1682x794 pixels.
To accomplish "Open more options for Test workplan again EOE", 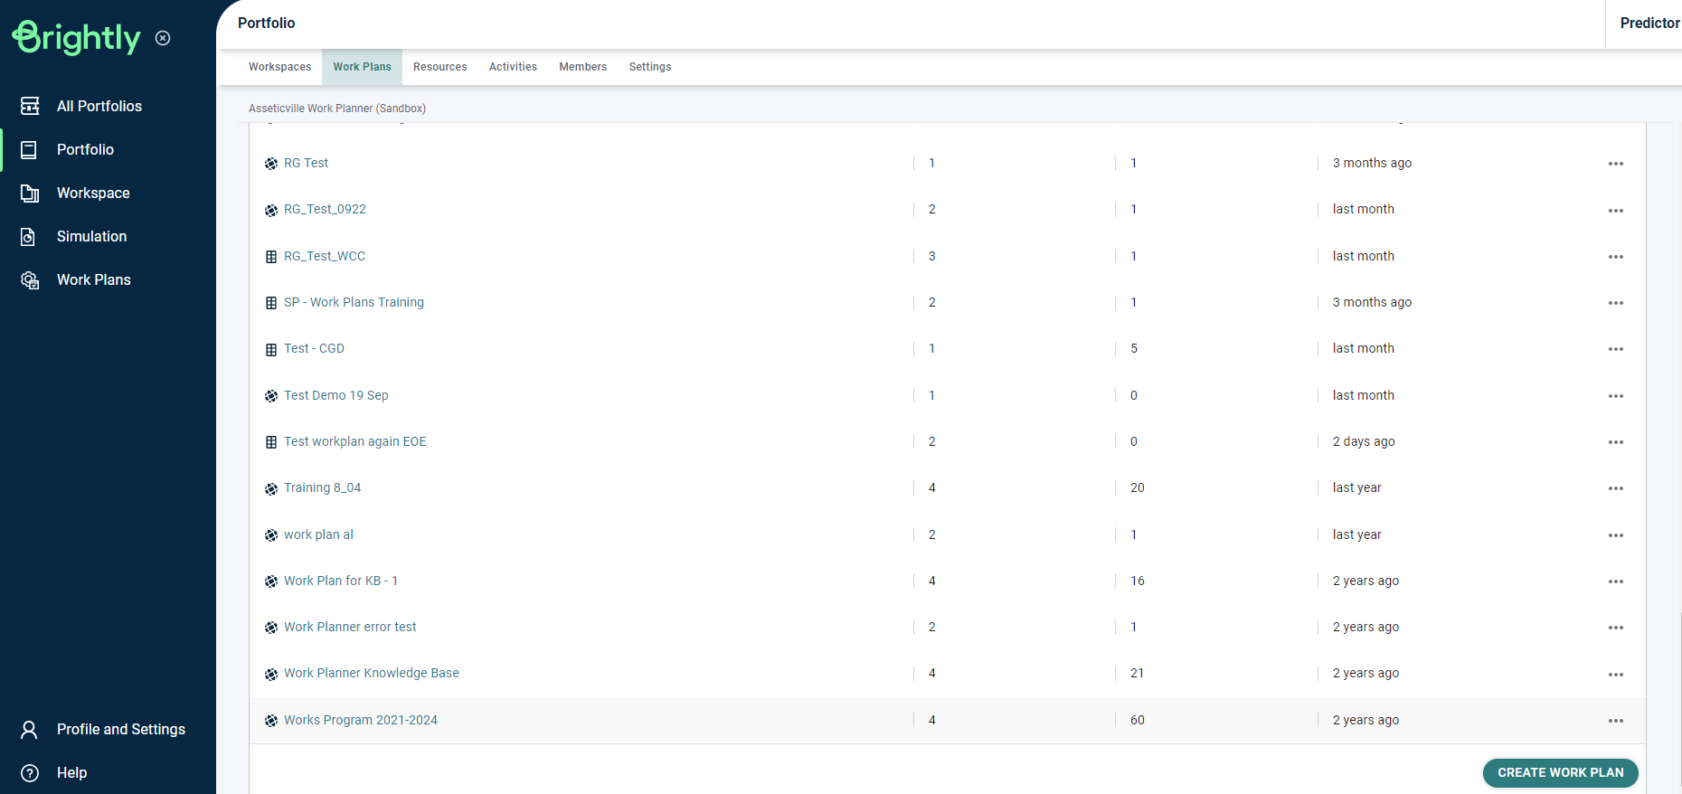I will [1616, 442].
